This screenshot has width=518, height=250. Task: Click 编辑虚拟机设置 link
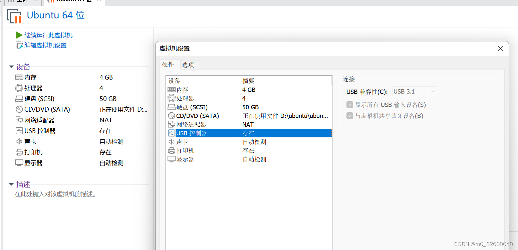[45, 45]
